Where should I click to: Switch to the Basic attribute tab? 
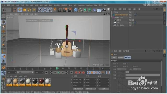click(x=114, y=57)
